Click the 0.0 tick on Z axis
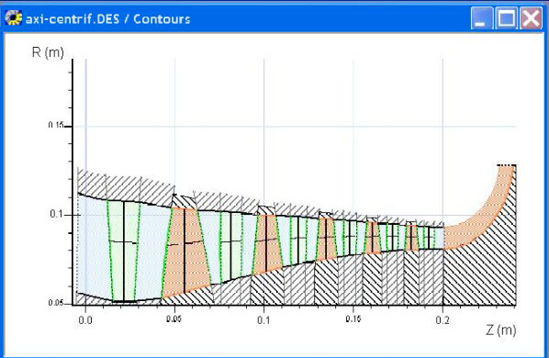This screenshot has height=358, width=549. (x=85, y=319)
